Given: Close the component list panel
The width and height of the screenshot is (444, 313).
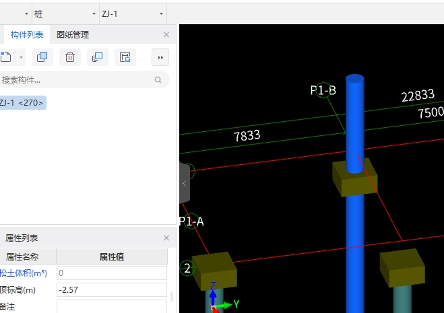Looking at the screenshot, I should tap(166, 35).
